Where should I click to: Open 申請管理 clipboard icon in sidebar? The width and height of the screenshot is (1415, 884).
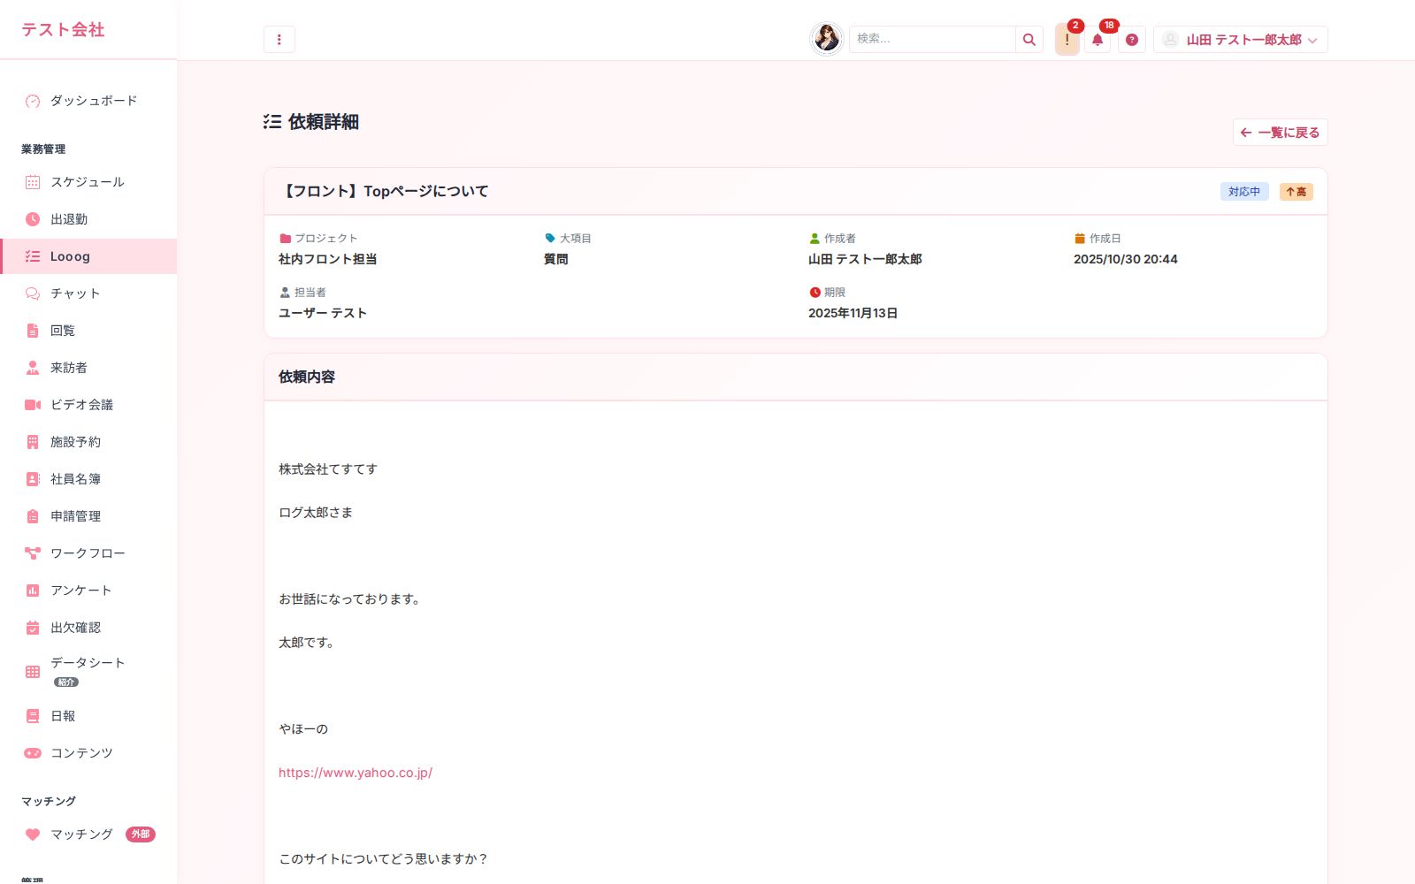pos(33,516)
